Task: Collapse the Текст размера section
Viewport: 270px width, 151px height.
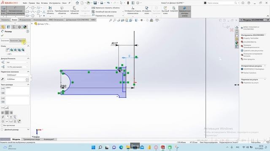Action: click(28, 85)
